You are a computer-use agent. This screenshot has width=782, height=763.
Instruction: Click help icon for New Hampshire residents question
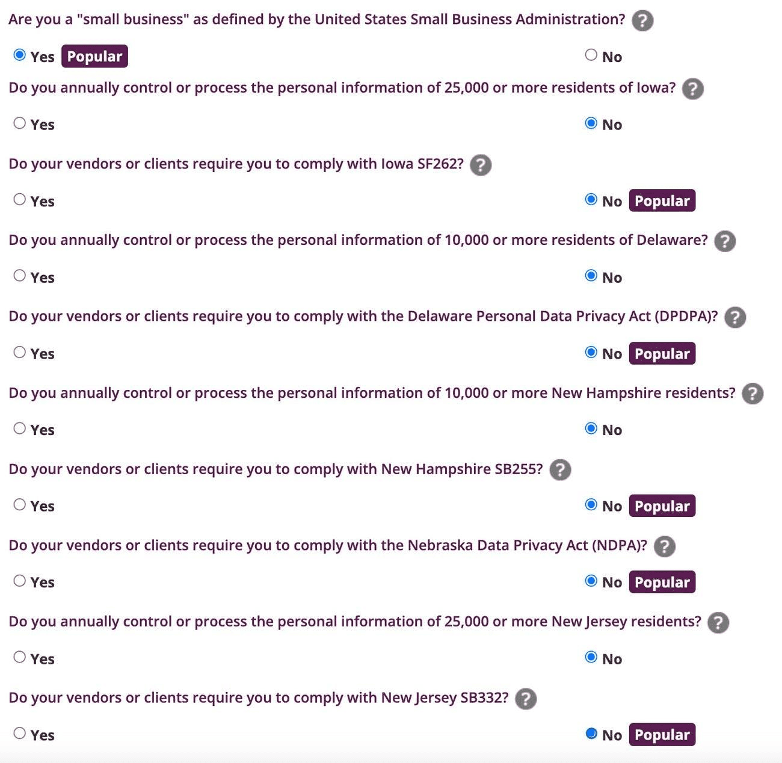[x=753, y=394]
